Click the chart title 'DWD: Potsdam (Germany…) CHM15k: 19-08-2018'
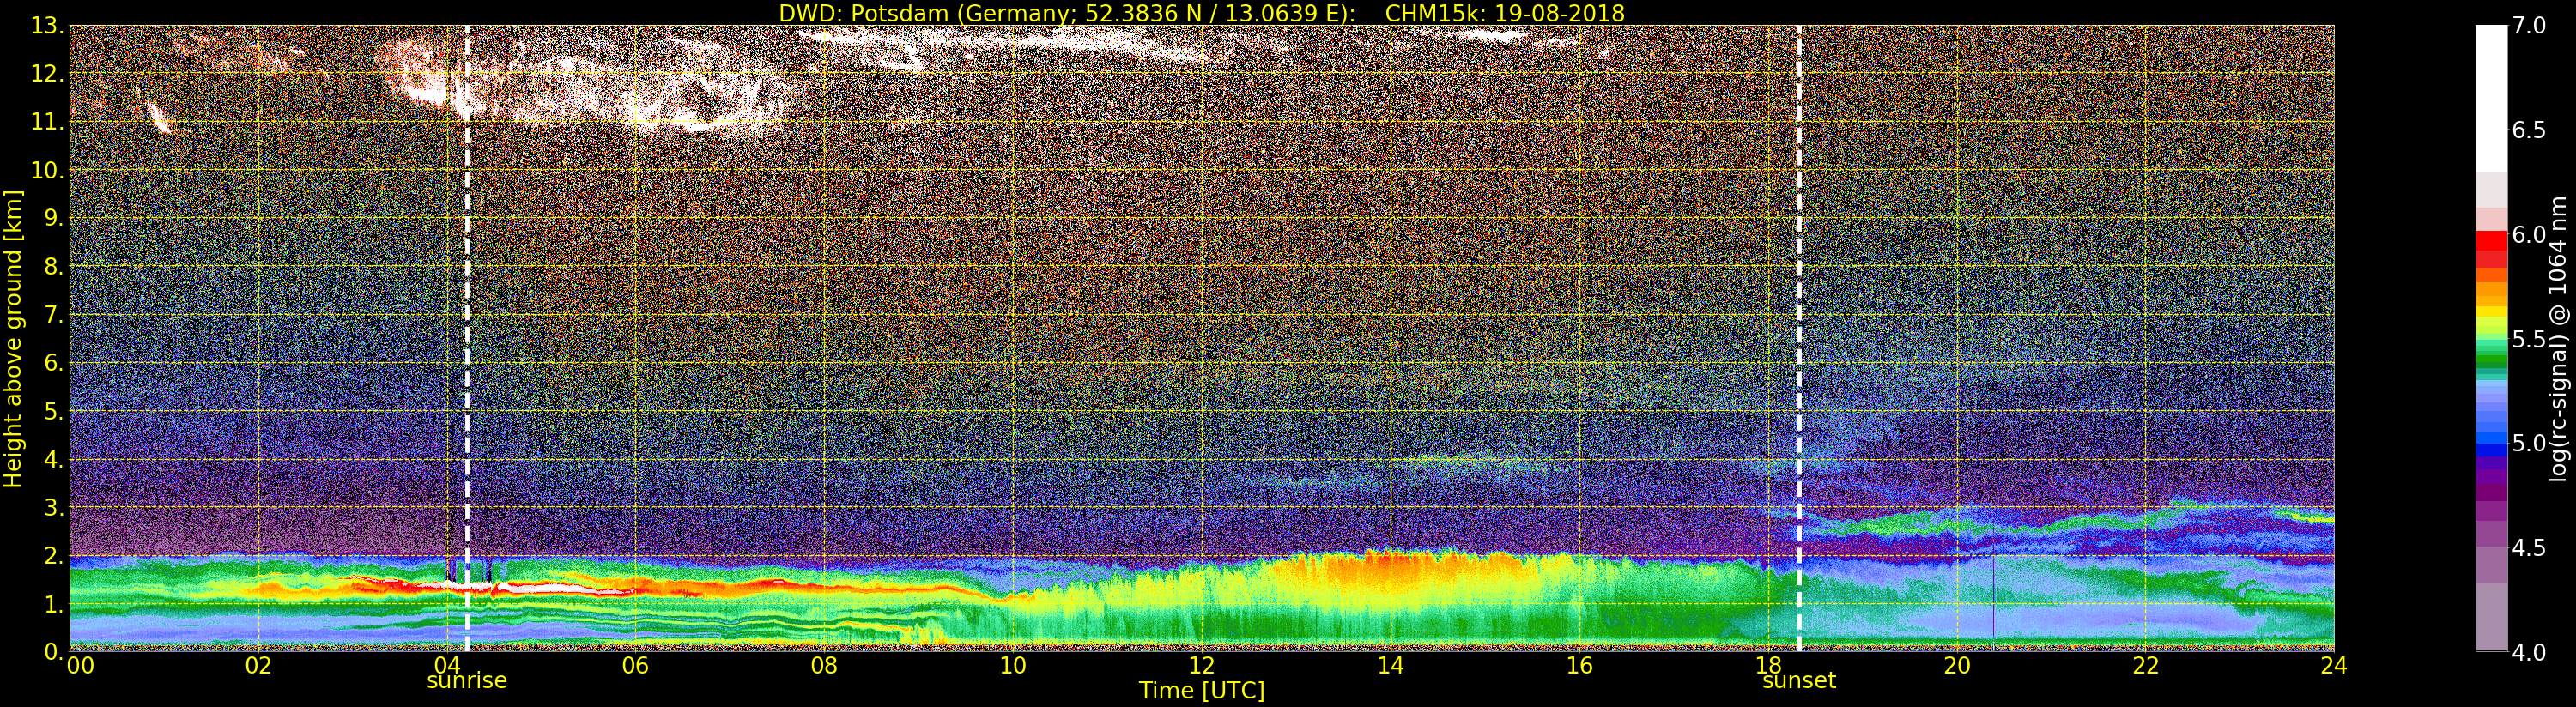The height and width of the screenshot is (707, 2576). point(1201,13)
